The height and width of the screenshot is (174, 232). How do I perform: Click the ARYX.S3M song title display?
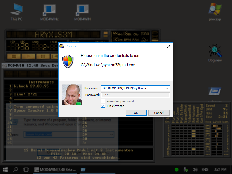[53, 35]
